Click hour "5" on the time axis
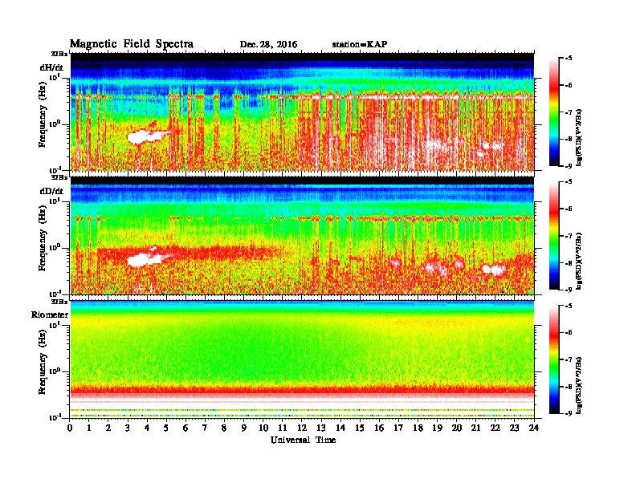Image resolution: width=636 pixels, height=491 pixels. (x=167, y=428)
